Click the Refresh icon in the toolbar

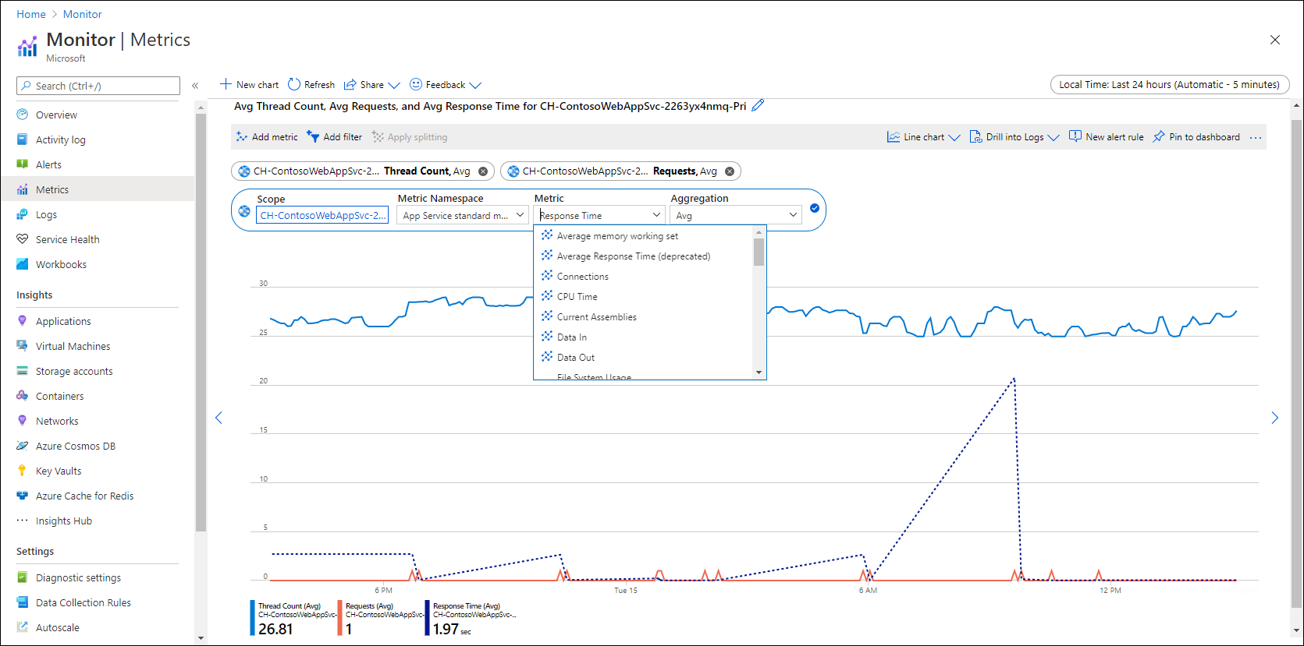click(294, 84)
